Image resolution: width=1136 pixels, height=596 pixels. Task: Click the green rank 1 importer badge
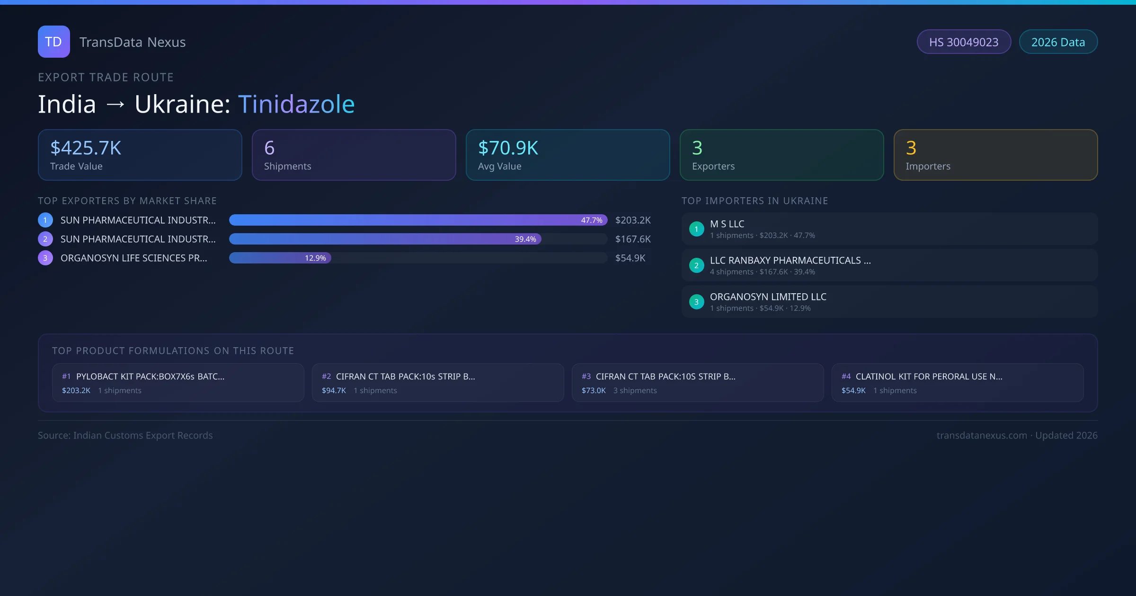click(x=696, y=229)
